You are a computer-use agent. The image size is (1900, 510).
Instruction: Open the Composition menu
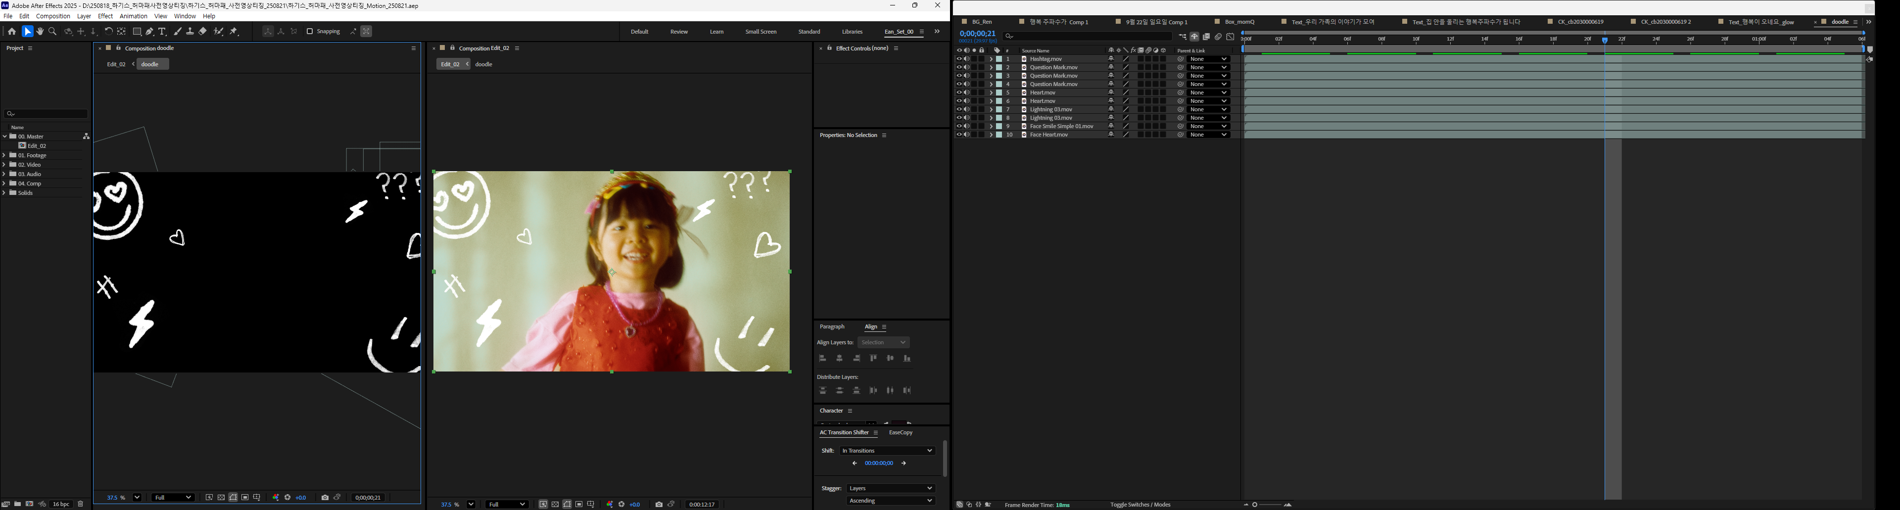coord(52,15)
